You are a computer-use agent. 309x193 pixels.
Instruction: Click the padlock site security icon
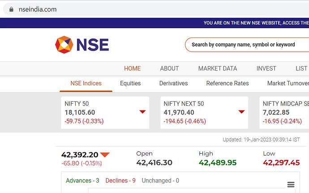pos(11,9)
